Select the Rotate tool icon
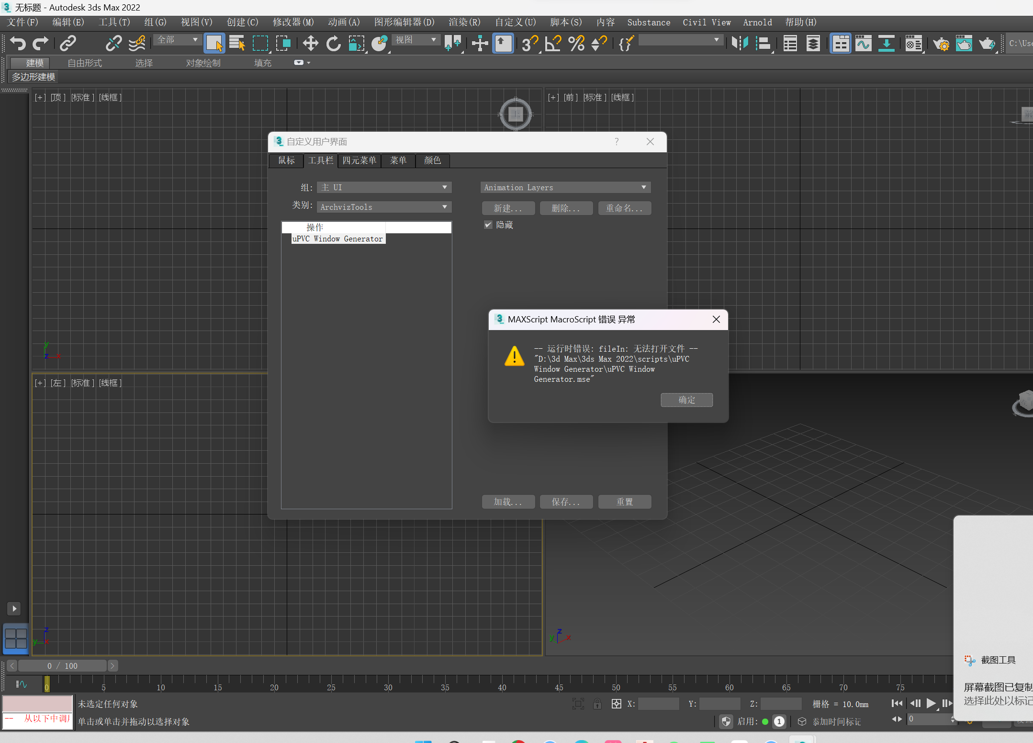 (x=333, y=43)
